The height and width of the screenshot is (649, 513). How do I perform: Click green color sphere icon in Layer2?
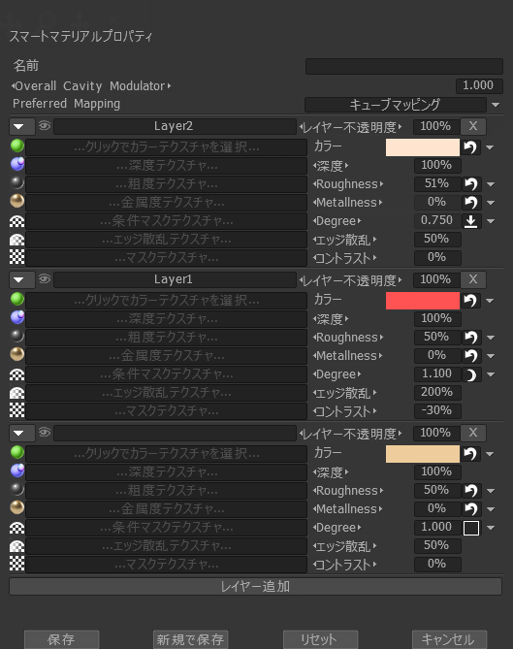point(16,146)
